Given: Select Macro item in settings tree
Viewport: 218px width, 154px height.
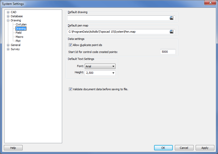Looking at the screenshot, I should (19, 37).
